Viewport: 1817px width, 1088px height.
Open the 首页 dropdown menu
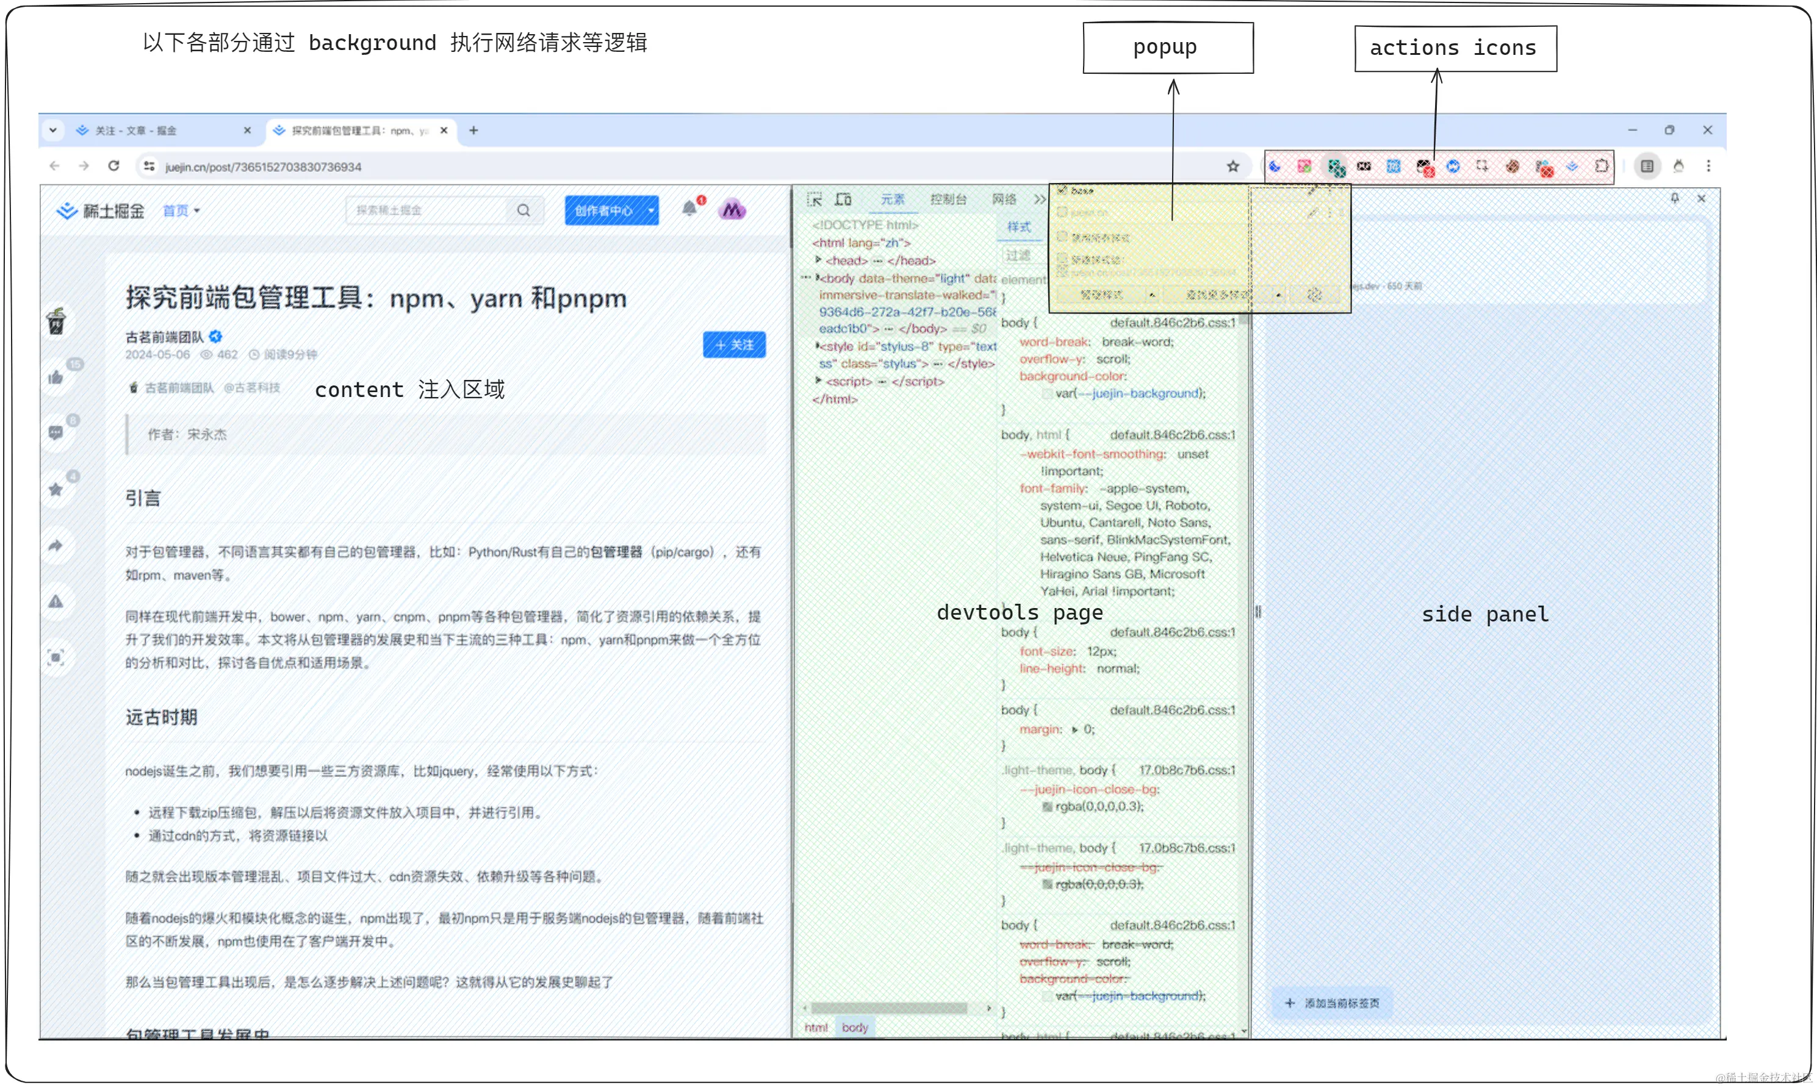pos(181,211)
